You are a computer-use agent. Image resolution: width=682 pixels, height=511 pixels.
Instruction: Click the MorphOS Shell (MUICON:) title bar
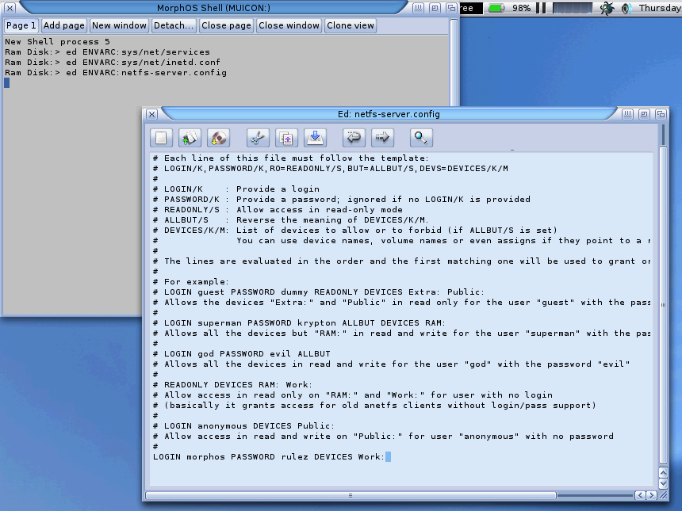213,8
